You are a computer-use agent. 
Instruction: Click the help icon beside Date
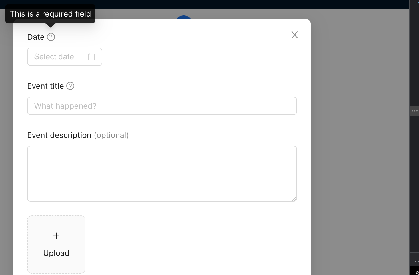point(51,37)
